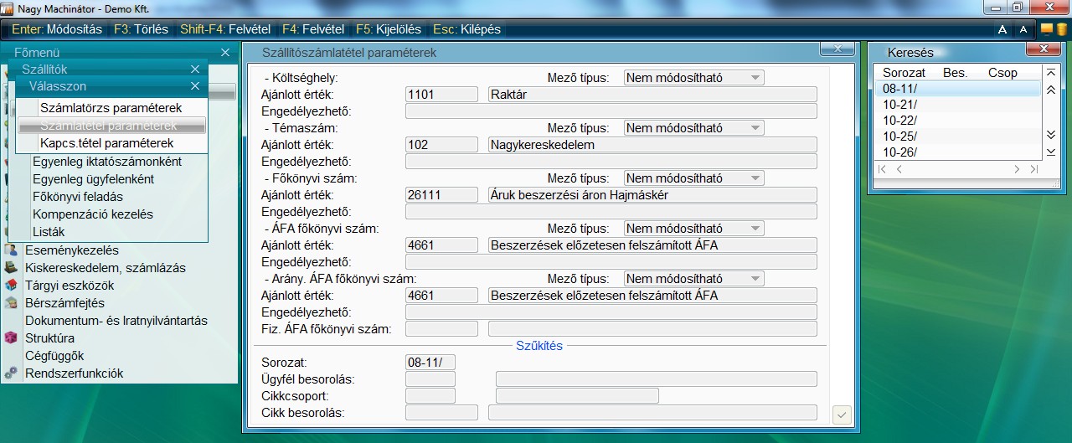Click the Nagy Machinátor app icon in title bar
1072x443 pixels.
click(8, 8)
